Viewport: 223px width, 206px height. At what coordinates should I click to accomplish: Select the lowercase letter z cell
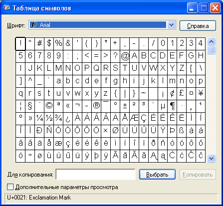click(106, 93)
